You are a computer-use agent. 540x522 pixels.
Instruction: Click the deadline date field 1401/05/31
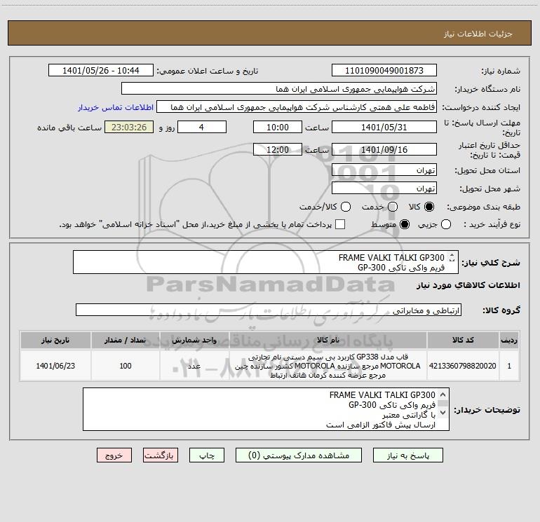click(384, 127)
